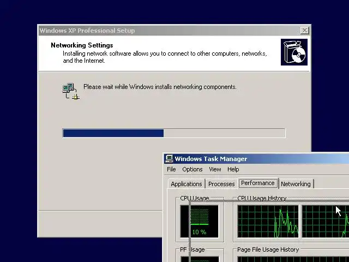The height and width of the screenshot is (262, 349).
Task: Click the Windows XP Professional Setup title bar
Action: pos(174,31)
